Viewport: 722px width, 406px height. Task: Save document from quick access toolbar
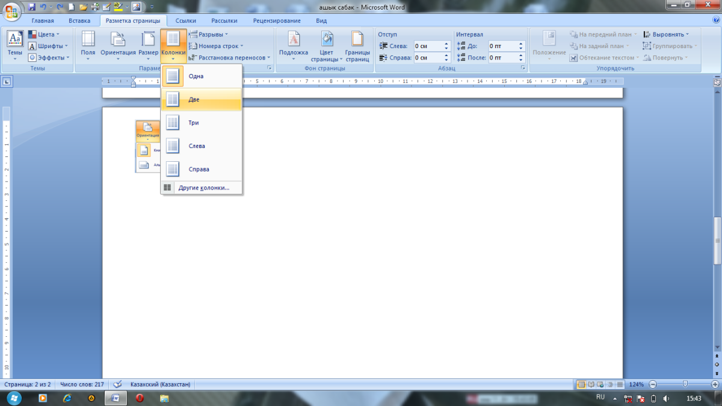[31, 7]
